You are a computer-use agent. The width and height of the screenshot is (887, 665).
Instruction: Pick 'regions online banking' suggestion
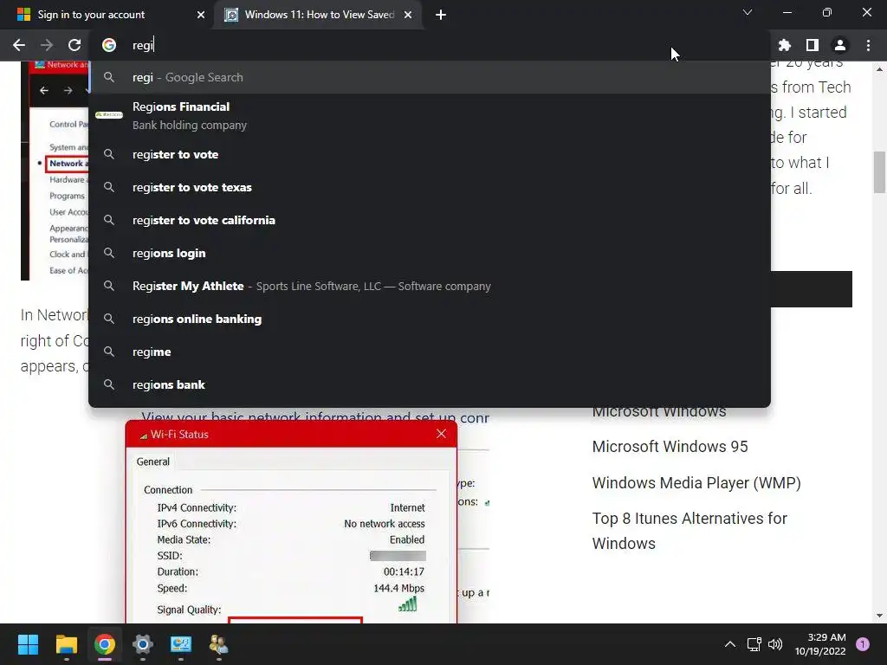point(430,319)
